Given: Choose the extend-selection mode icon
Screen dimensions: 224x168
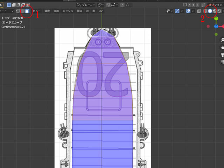Looking at the screenshot, I should pos(14,5).
